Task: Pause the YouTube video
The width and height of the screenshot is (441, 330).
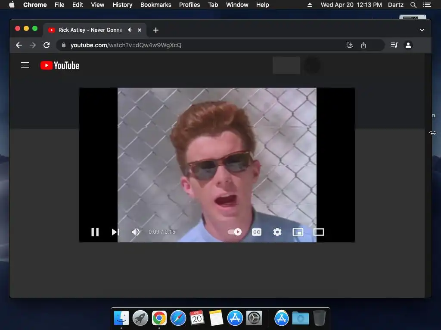Action: (95, 232)
